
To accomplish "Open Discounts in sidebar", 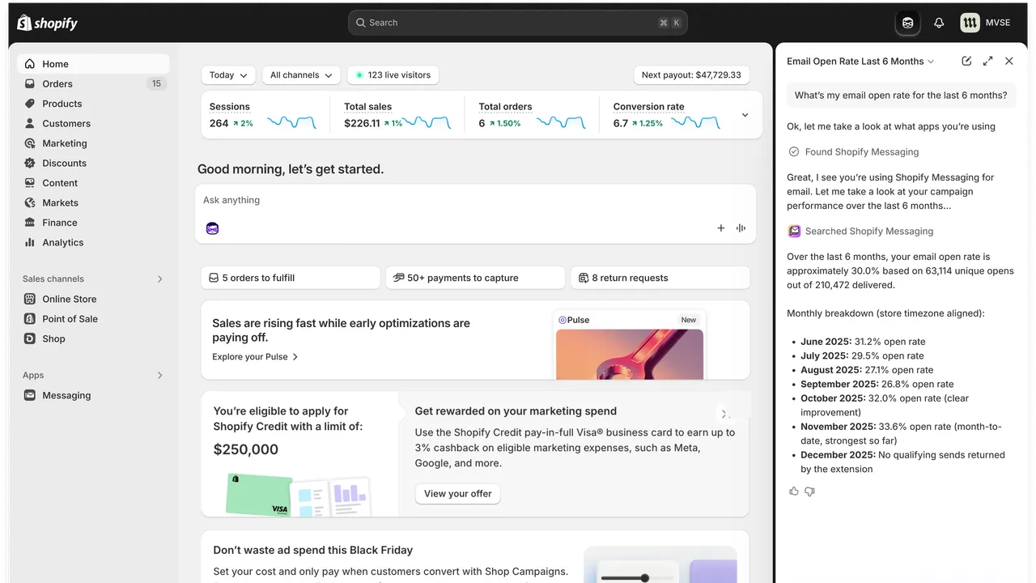I will [93, 163].
